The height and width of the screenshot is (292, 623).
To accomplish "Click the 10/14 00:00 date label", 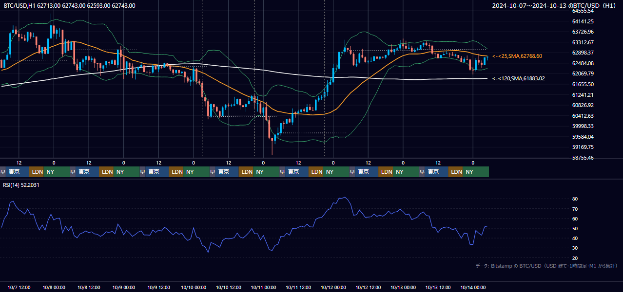I will [473, 287].
